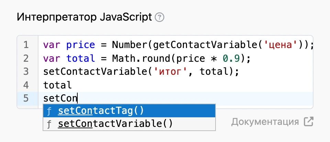This screenshot has width=330, height=142.
Task: Click the word total on line 4
Action: pyautogui.click(x=57, y=85)
